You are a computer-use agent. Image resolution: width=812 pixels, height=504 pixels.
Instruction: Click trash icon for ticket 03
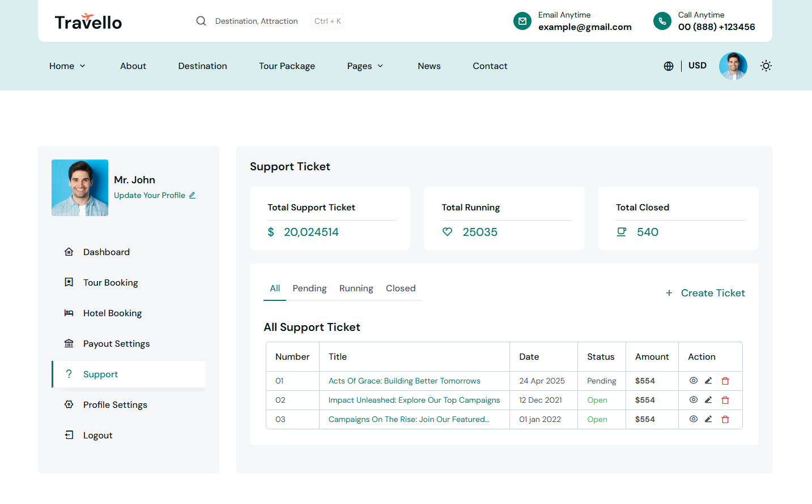(x=725, y=419)
